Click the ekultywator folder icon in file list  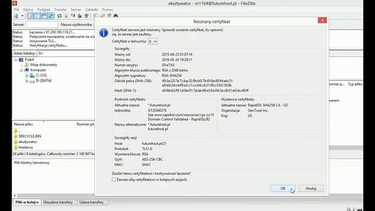coord(16,142)
